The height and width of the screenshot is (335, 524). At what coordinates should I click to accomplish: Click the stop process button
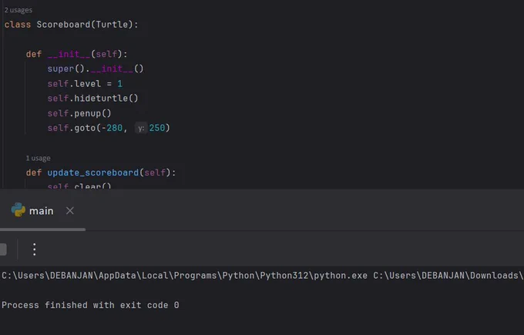click(x=3, y=250)
